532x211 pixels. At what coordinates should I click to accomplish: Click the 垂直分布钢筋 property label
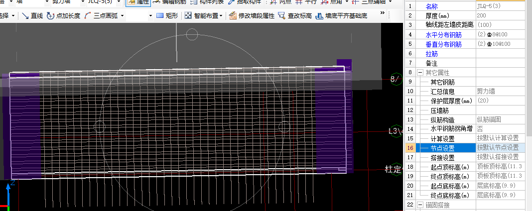pyautogui.click(x=444, y=44)
